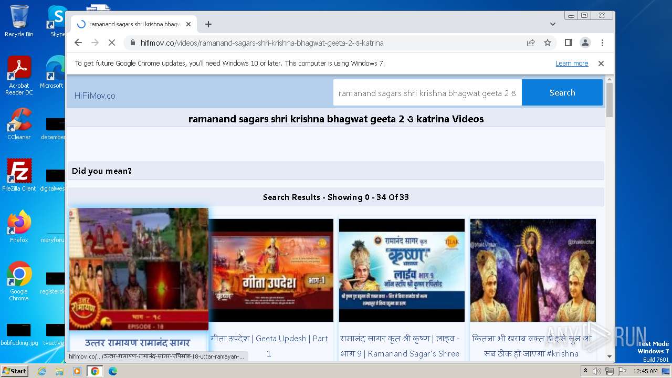
Task: Click the Did you mean? heading
Action: coord(102,171)
